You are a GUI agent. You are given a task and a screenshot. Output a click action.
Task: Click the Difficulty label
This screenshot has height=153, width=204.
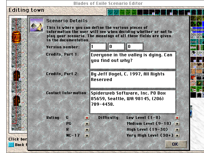pos(109,118)
